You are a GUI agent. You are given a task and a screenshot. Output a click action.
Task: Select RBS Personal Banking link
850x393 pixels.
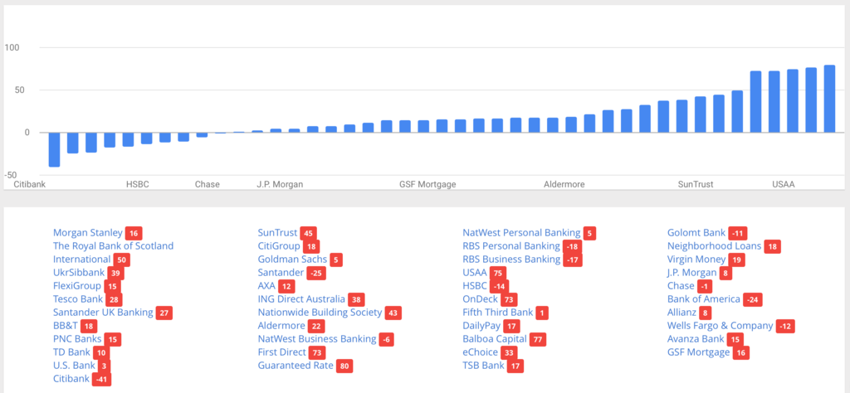pos(511,245)
